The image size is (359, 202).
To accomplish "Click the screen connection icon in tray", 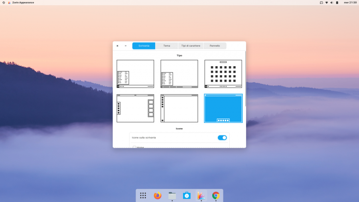I will [322, 2].
